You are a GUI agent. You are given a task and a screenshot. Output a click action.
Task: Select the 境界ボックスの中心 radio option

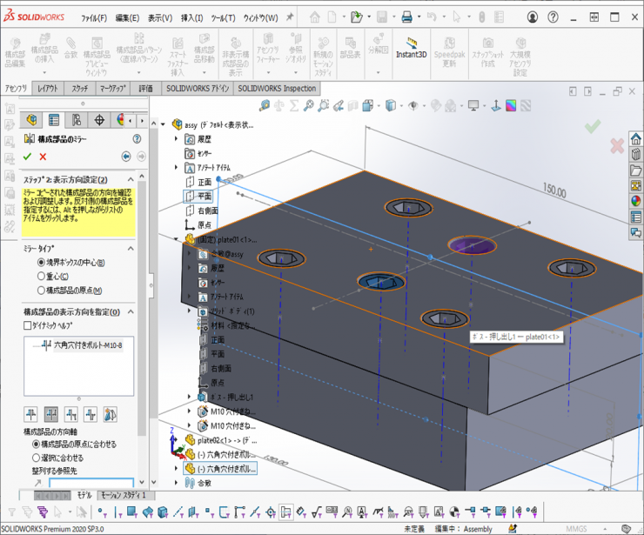tap(41, 263)
